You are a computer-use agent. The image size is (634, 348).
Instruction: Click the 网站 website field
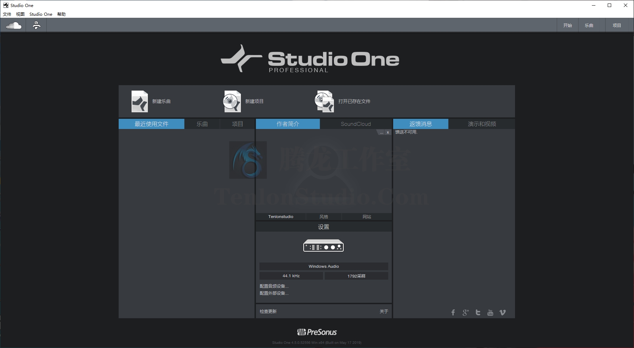pyautogui.click(x=367, y=217)
